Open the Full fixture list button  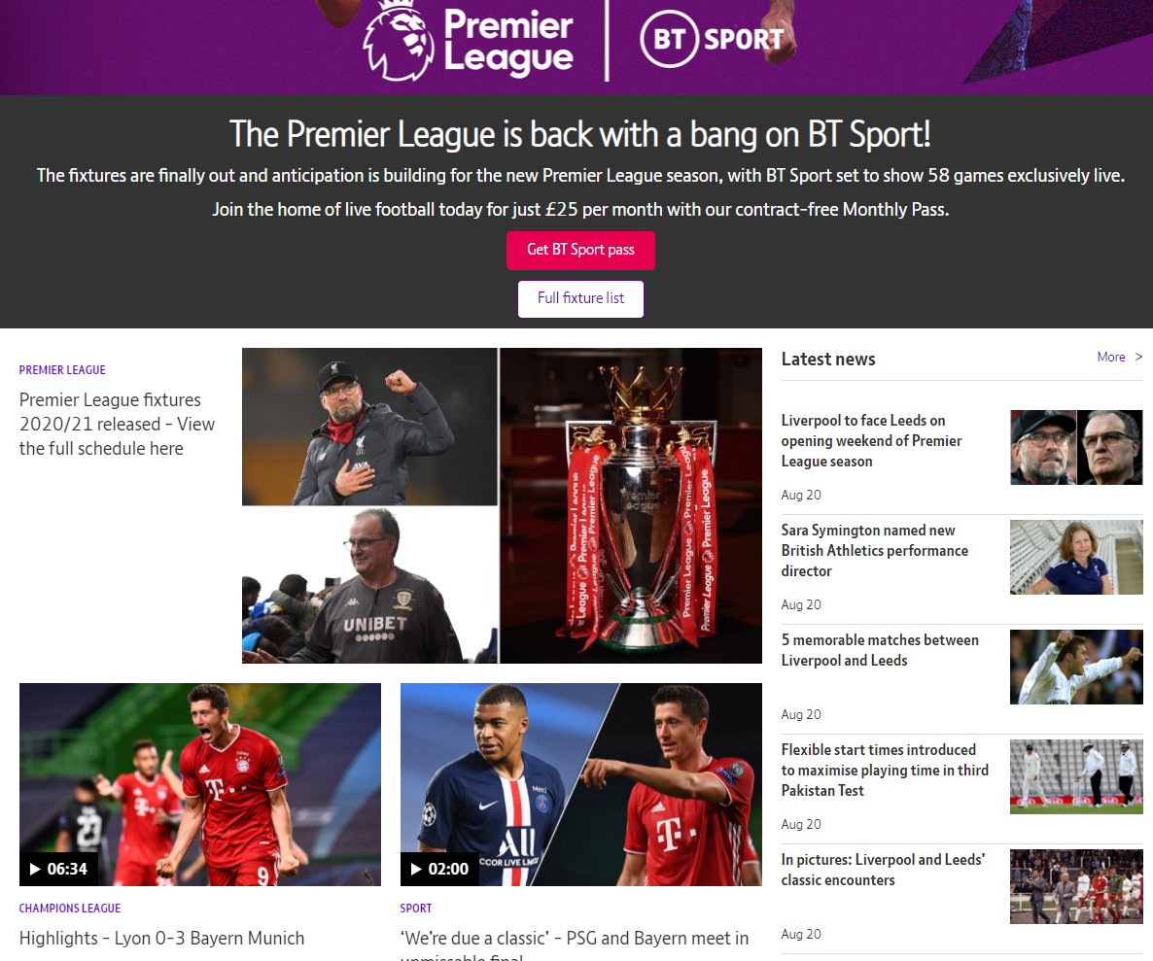point(580,299)
